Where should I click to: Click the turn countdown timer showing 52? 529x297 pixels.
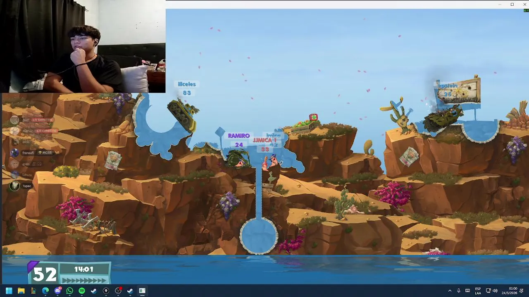44,274
